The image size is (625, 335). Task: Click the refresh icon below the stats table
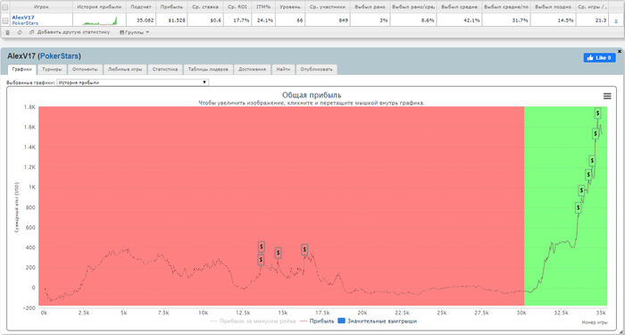coord(20,33)
